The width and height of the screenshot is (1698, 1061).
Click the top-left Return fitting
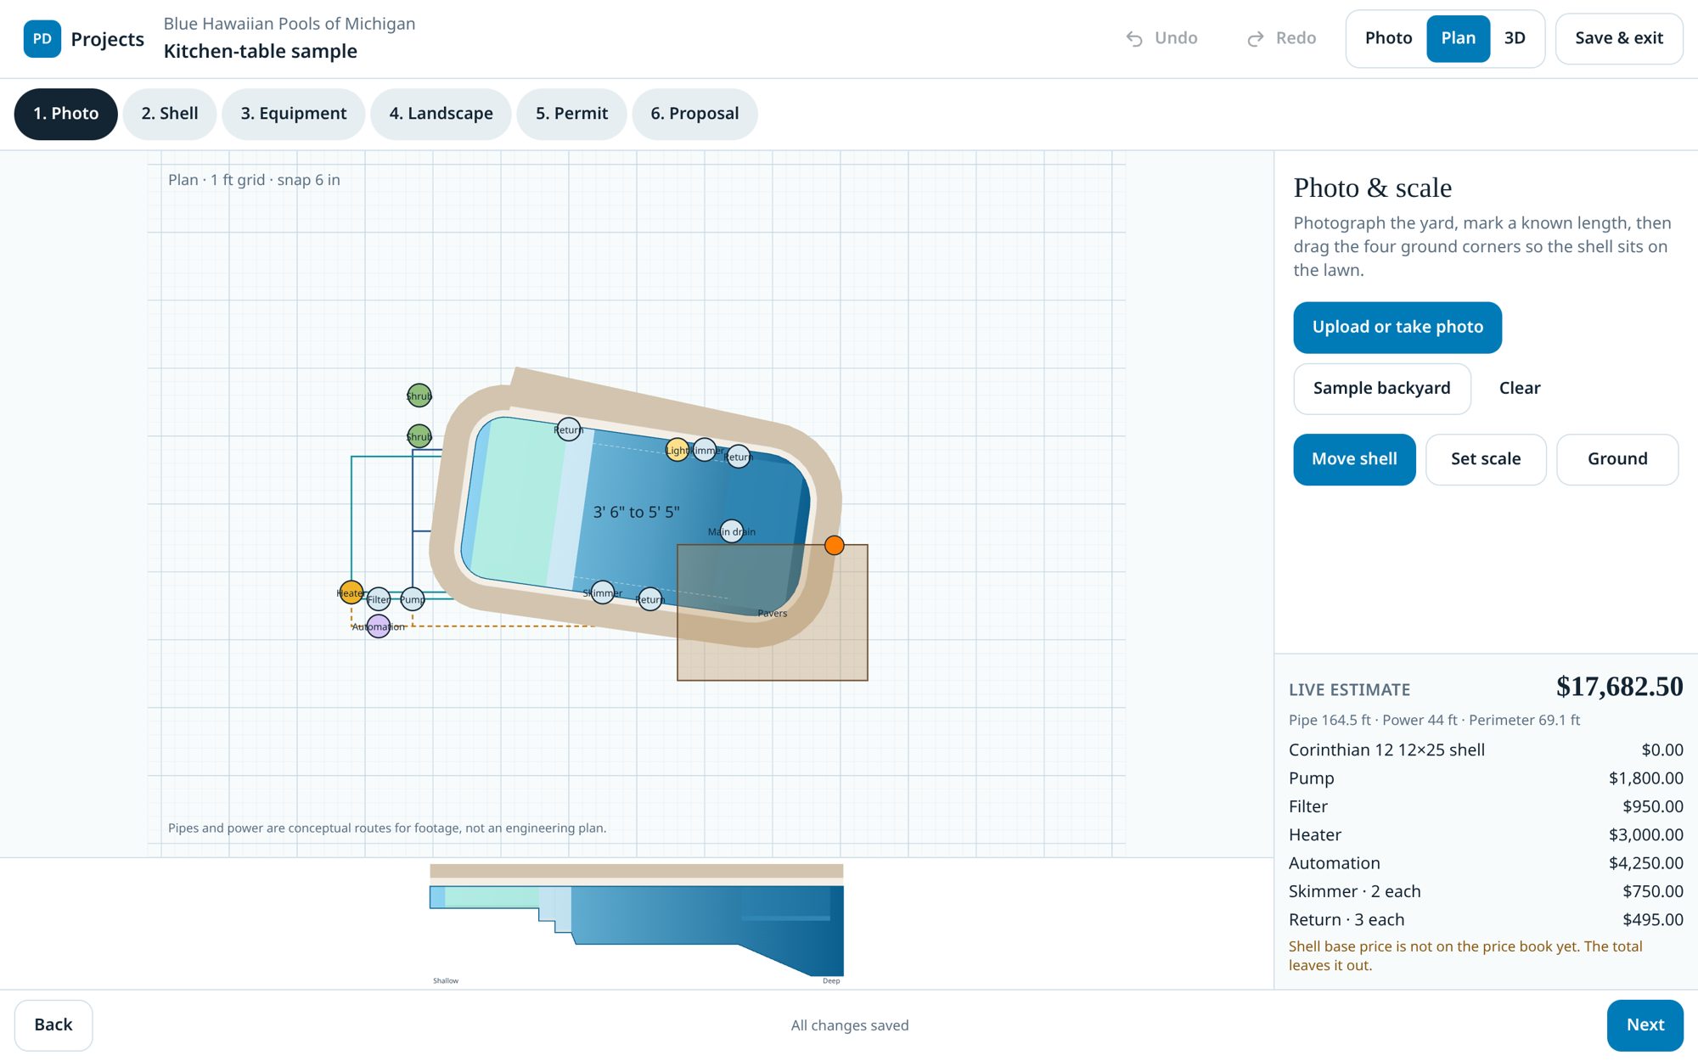[568, 429]
